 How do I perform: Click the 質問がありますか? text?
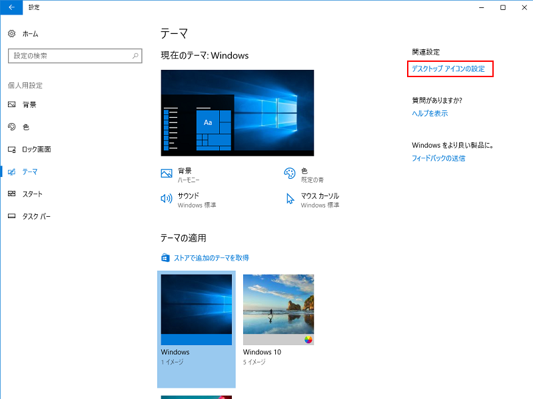437,100
